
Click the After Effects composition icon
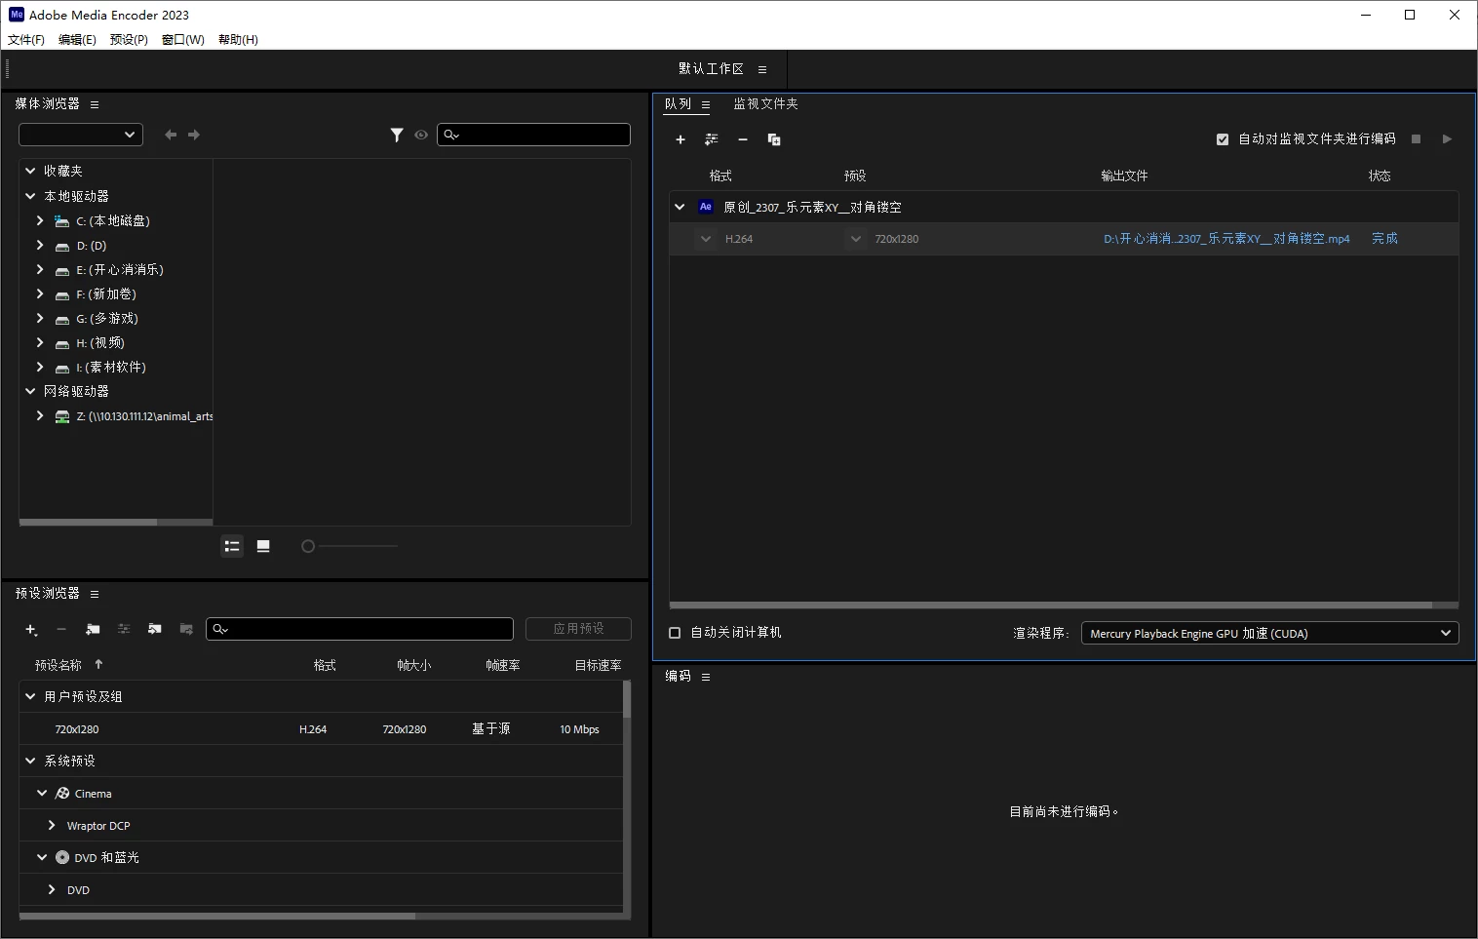[x=706, y=207]
